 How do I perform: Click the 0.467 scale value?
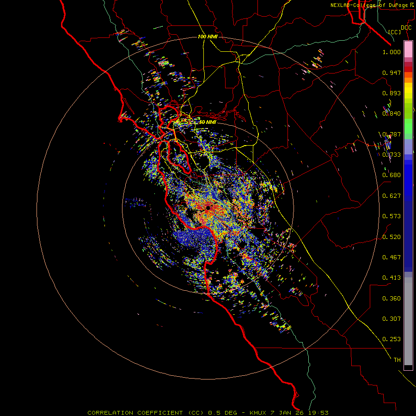click(392, 257)
